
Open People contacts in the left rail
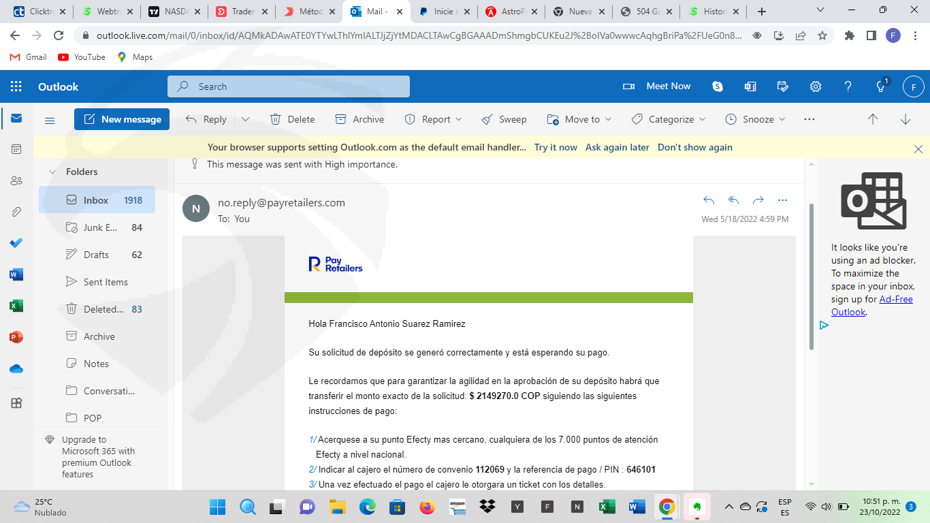16,180
